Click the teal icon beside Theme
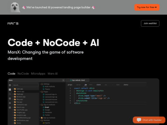 point(43,89)
